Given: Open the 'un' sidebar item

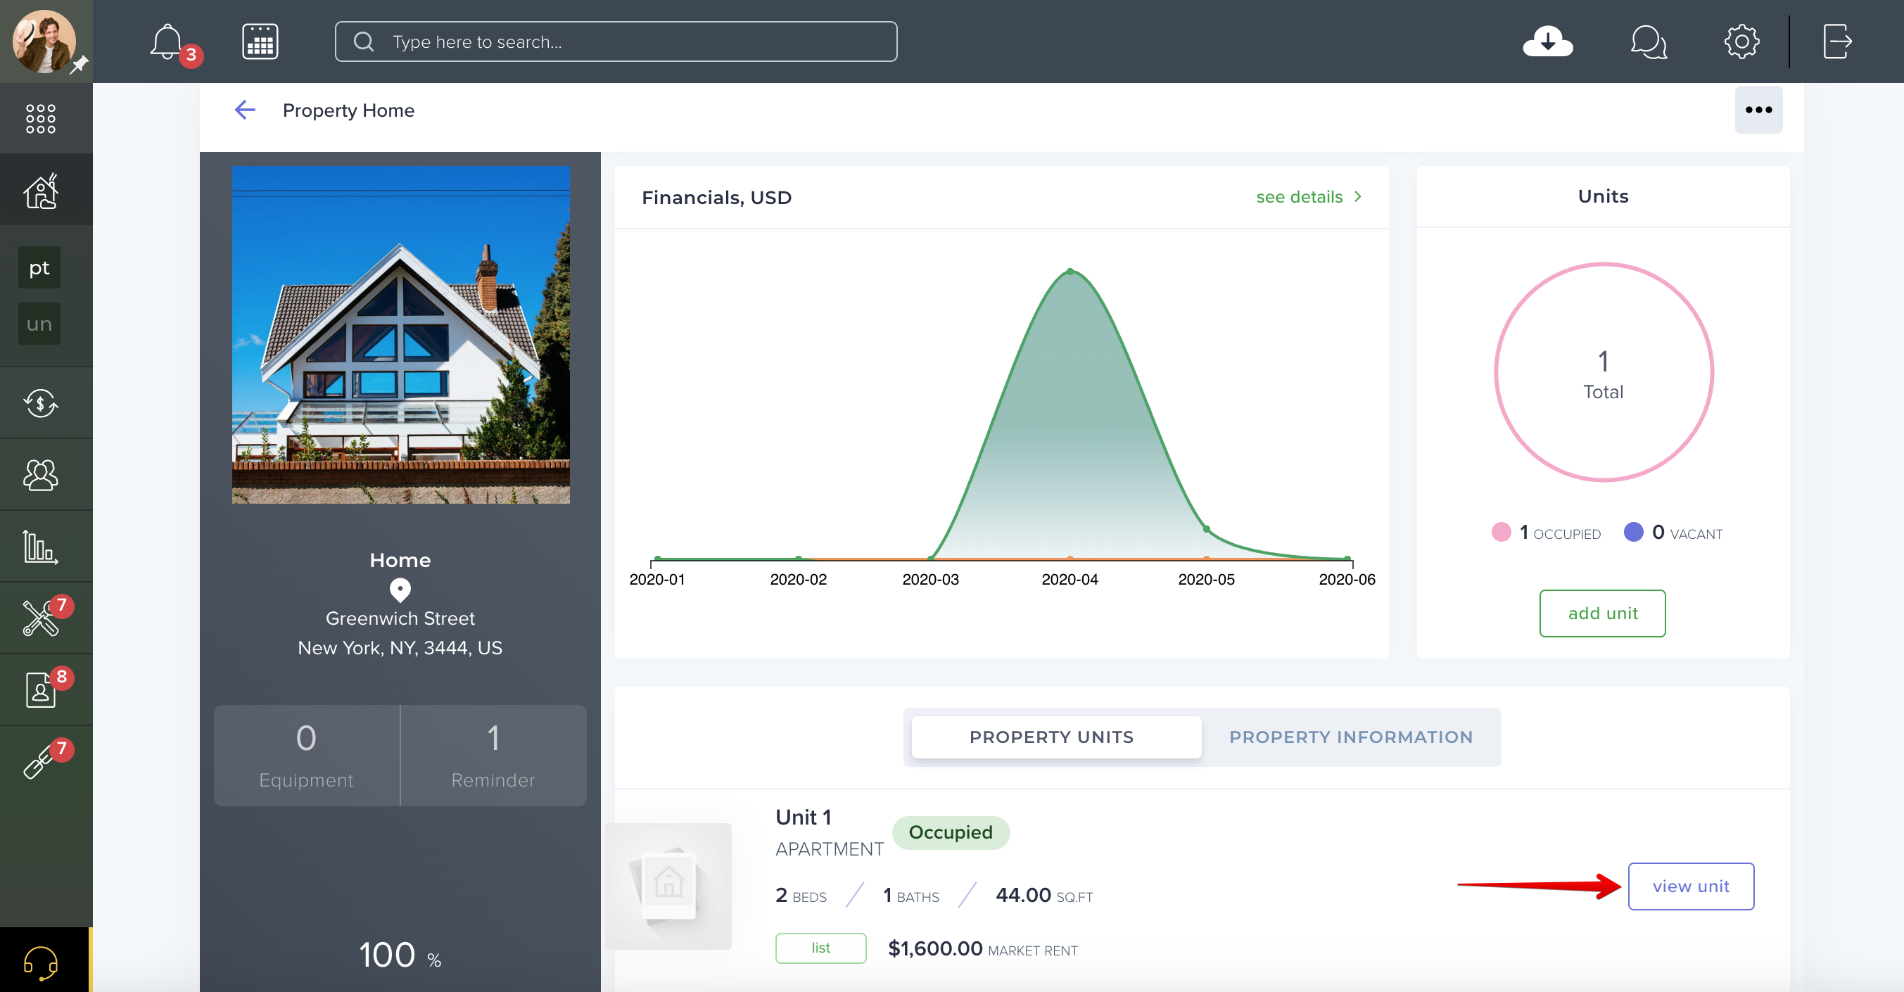Looking at the screenshot, I should pos(39,324).
